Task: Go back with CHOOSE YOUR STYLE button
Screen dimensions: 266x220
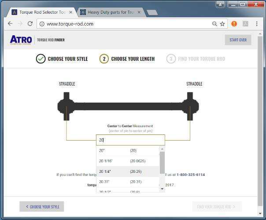Action: [42, 207]
